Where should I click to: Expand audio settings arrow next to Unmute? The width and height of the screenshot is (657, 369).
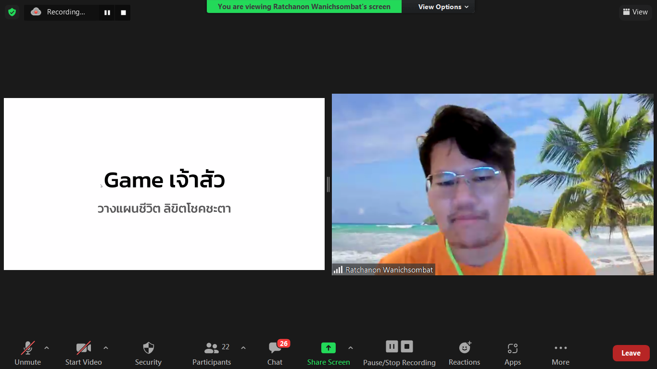[47, 348]
